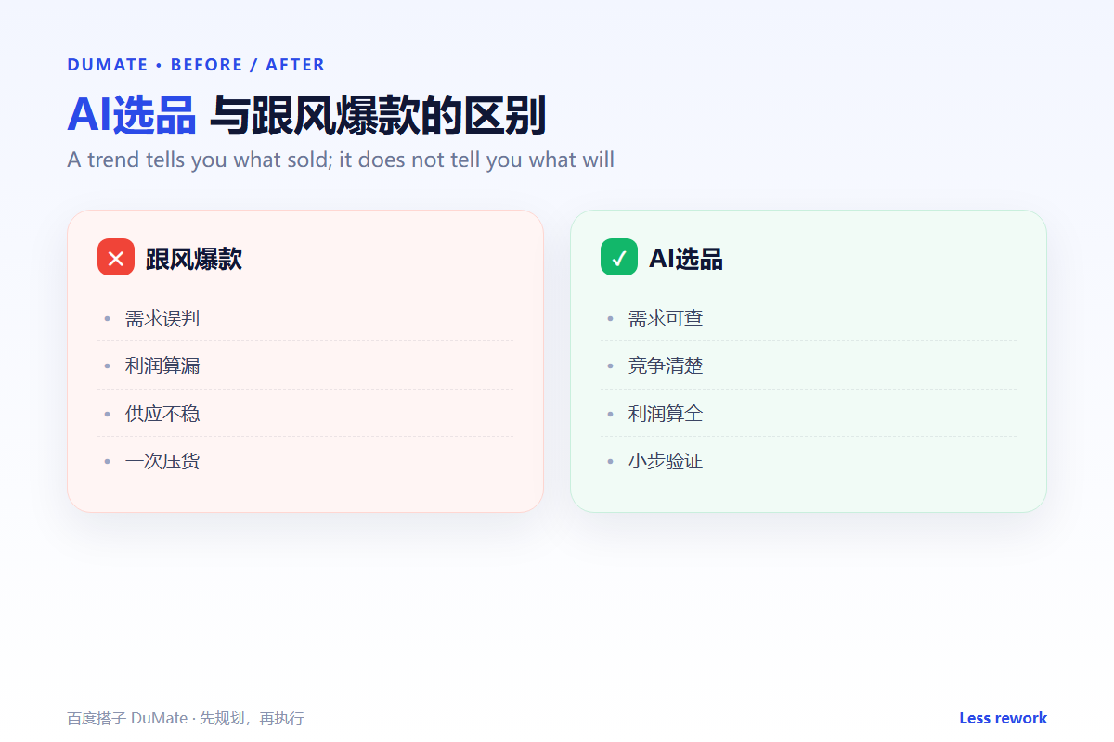The height and width of the screenshot is (742, 1114).
Task: Select the 跟风爆款 card heading
Action: point(194,259)
